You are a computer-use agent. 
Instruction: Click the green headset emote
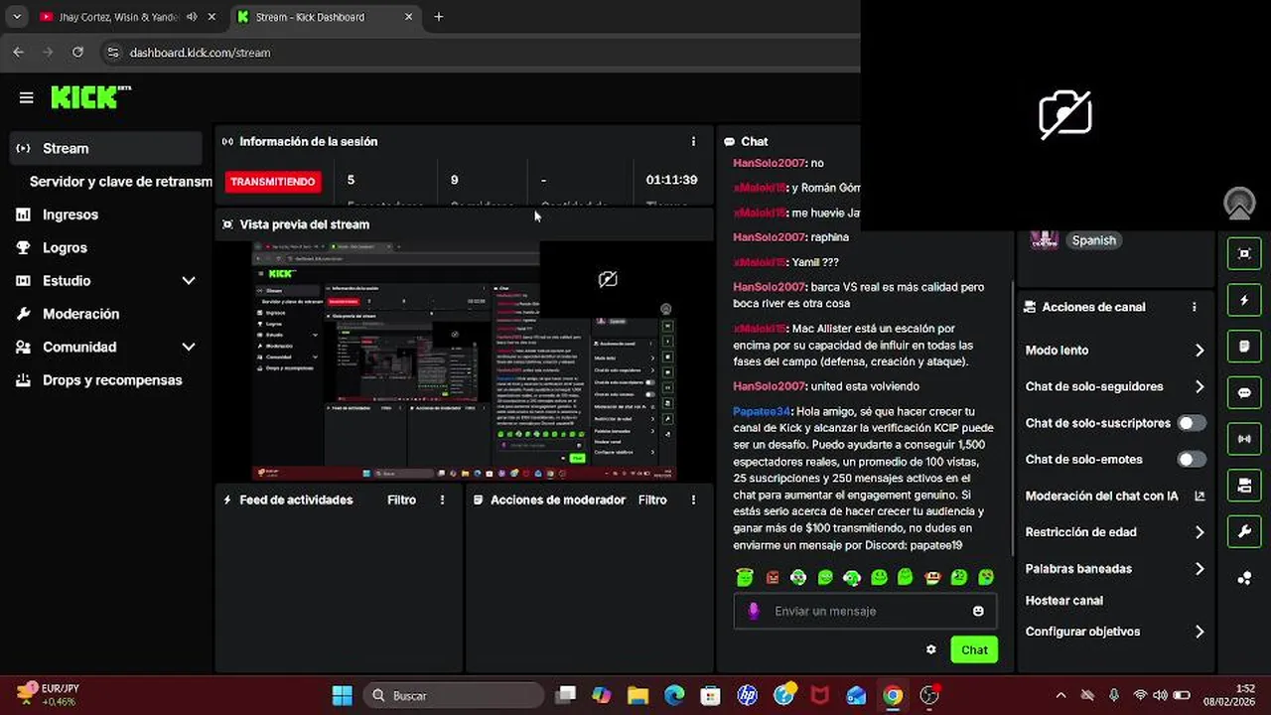[x=852, y=577]
